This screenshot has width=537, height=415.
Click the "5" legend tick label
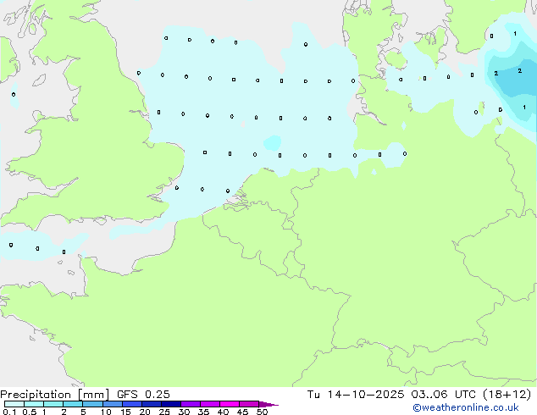(x=83, y=412)
